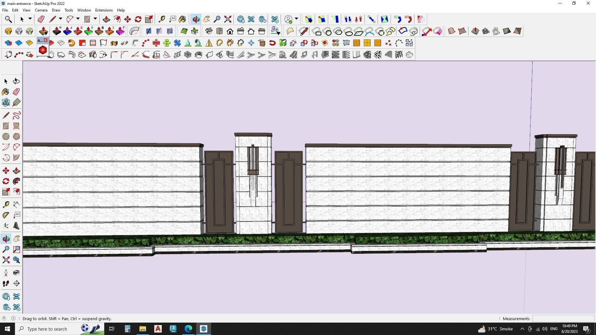Expand the Arc tool dropdown arrow

[x=78, y=19]
